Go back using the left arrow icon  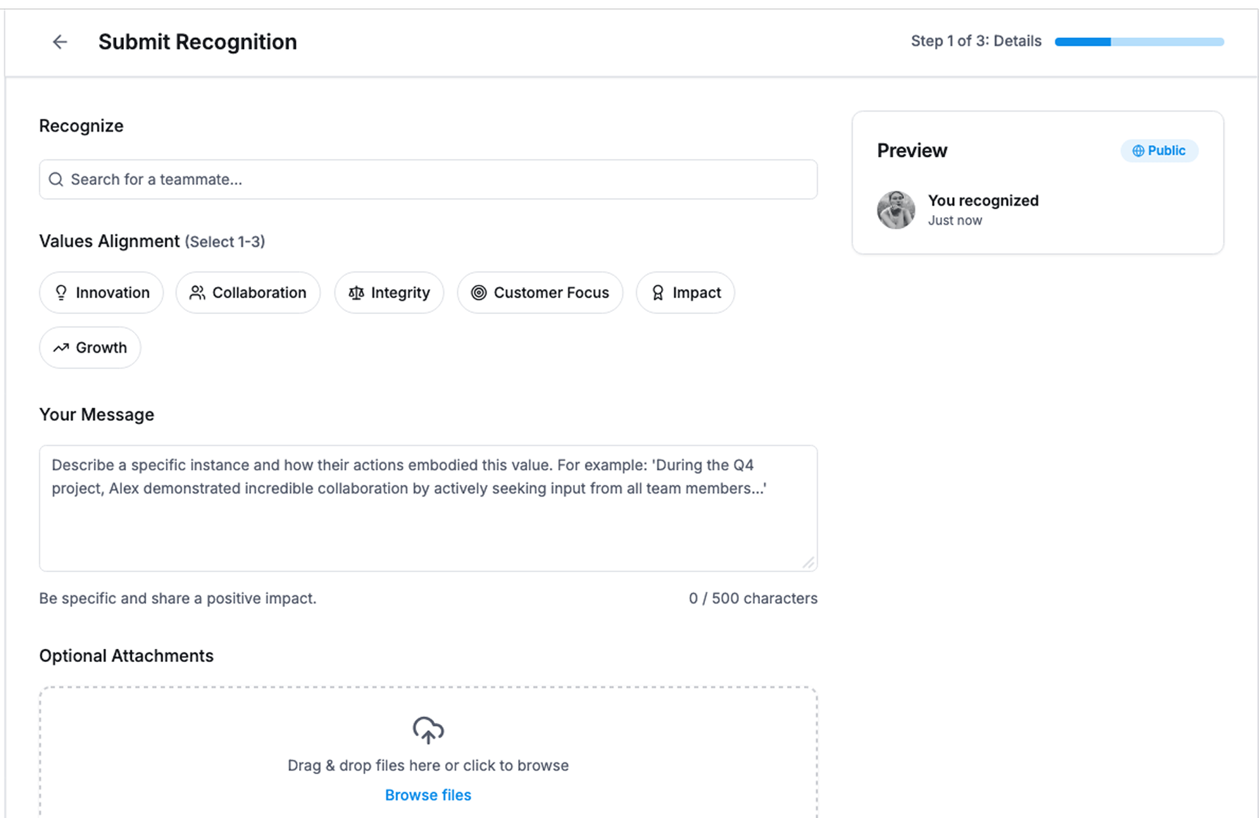tap(60, 42)
